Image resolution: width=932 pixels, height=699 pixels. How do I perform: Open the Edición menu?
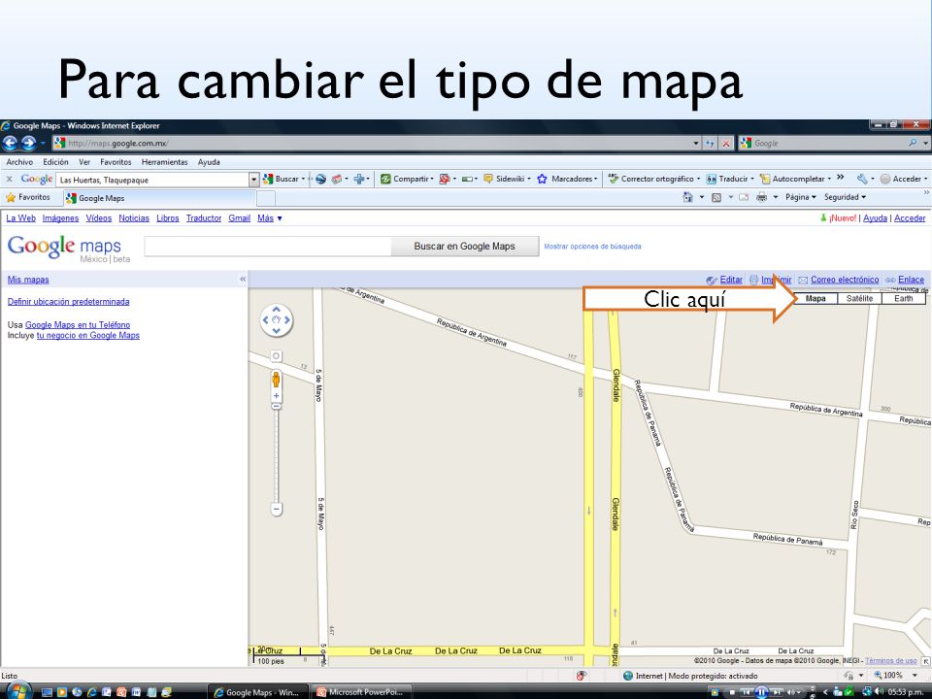pyautogui.click(x=55, y=162)
